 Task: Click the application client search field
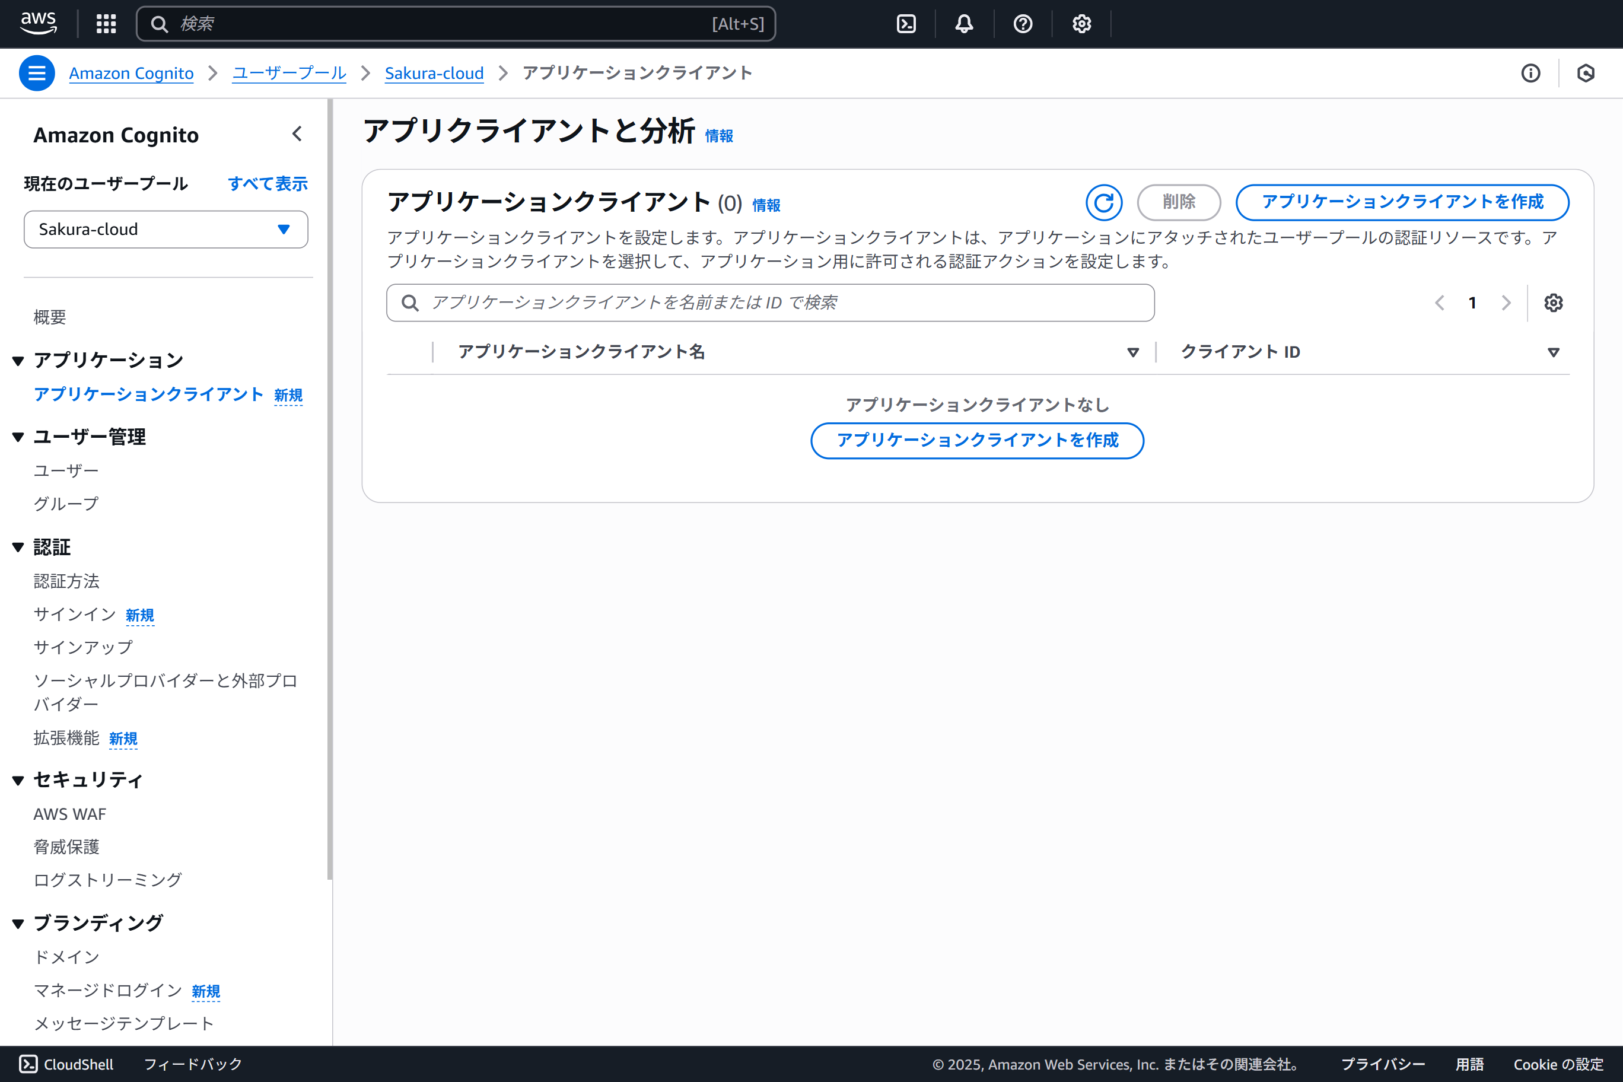(x=770, y=303)
